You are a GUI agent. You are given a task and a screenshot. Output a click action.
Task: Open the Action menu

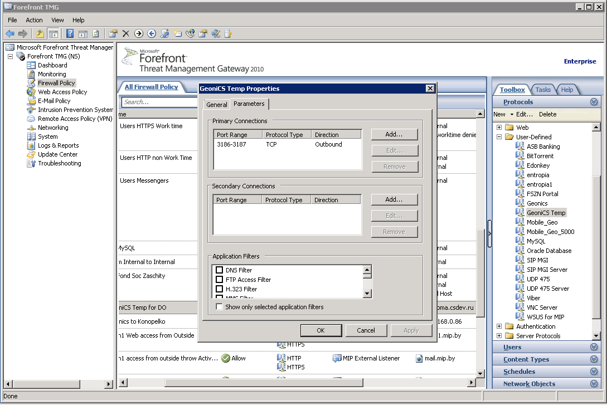tap(34, 20)
